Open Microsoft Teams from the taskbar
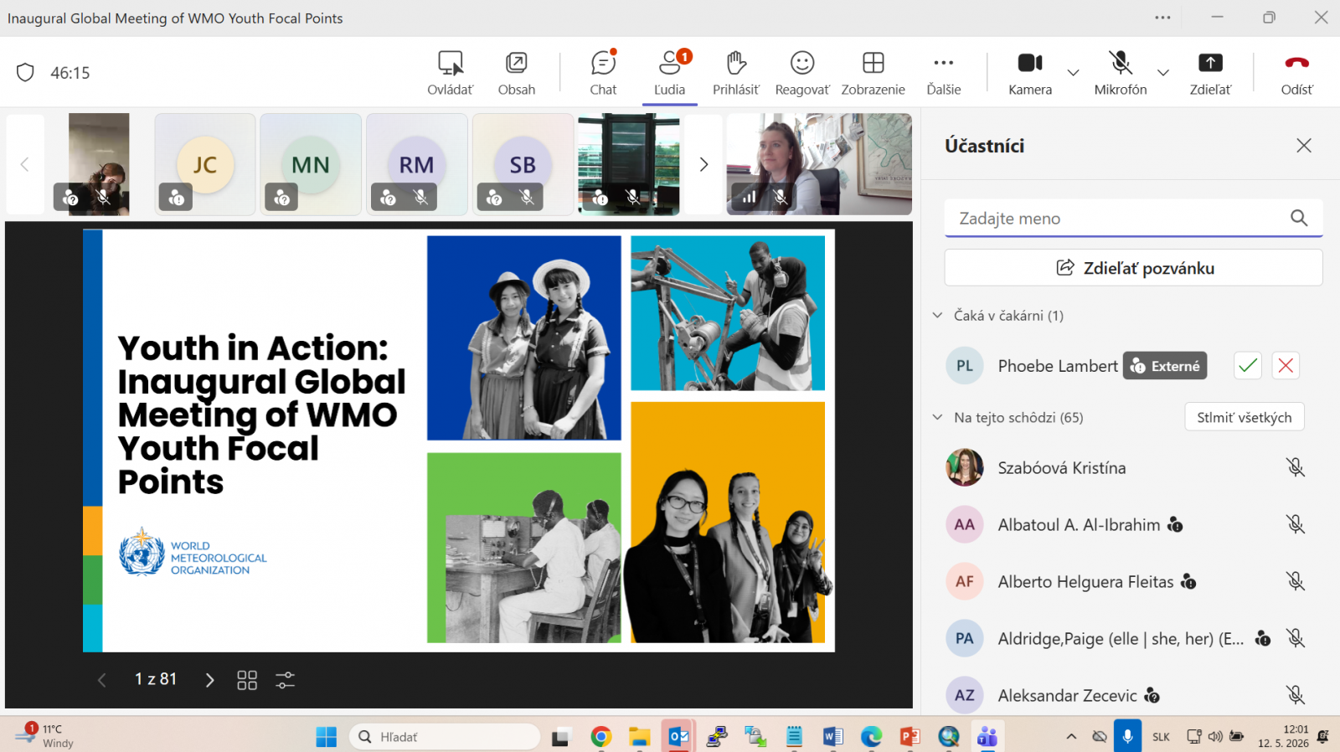 pos(987,737)
